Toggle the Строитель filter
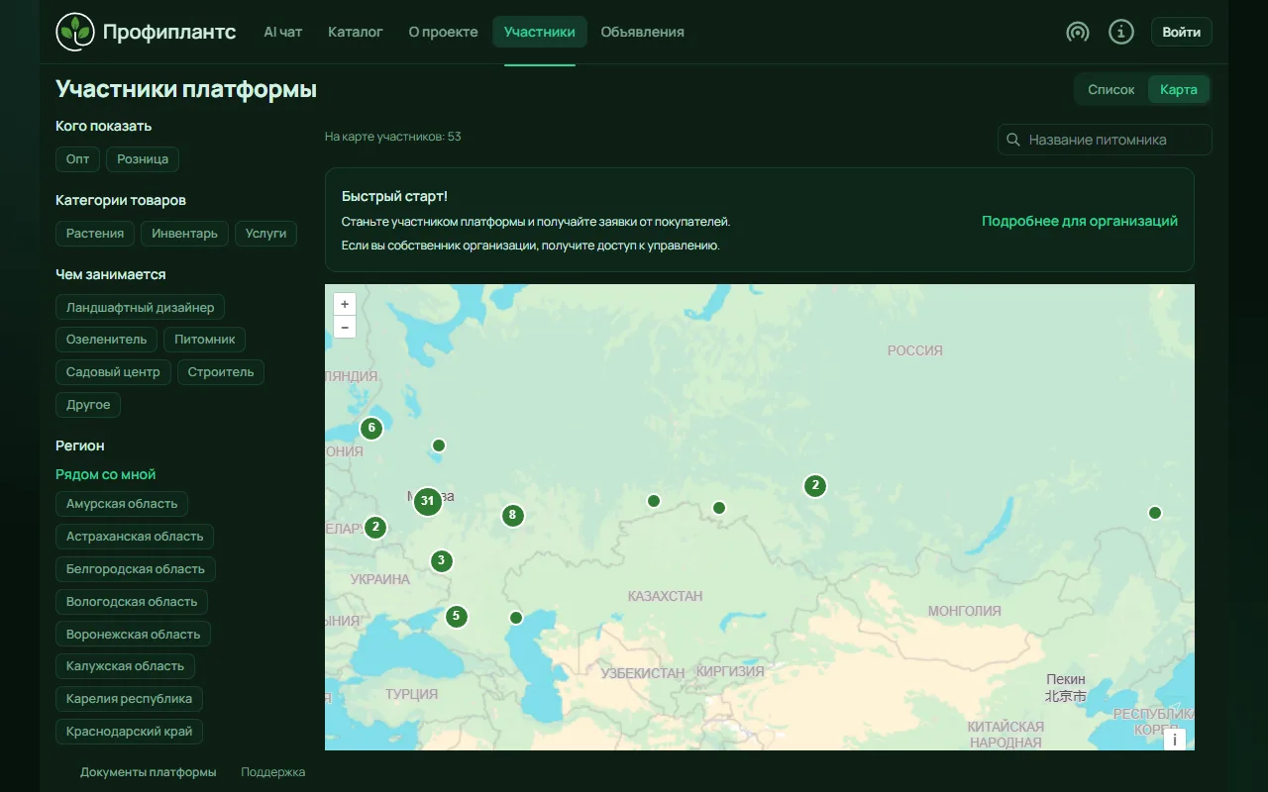1268x792 pixels. click(221, 372)
